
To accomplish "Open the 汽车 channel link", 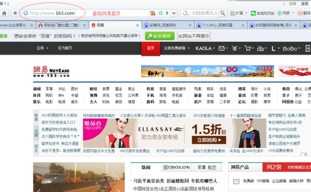I will click(x=198, y=89).
